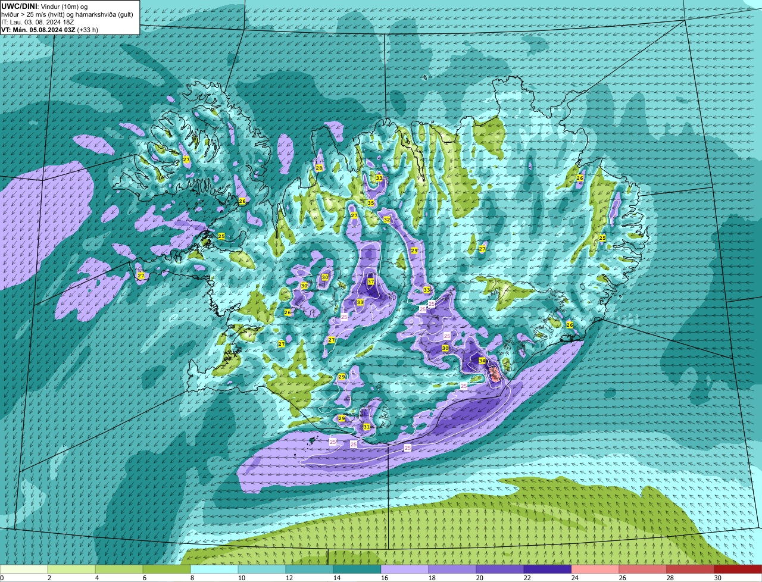Viewport: 762px width, 582px height.
Task: Click the yellow max gust label 32
Action: click(x=387, y=220)
